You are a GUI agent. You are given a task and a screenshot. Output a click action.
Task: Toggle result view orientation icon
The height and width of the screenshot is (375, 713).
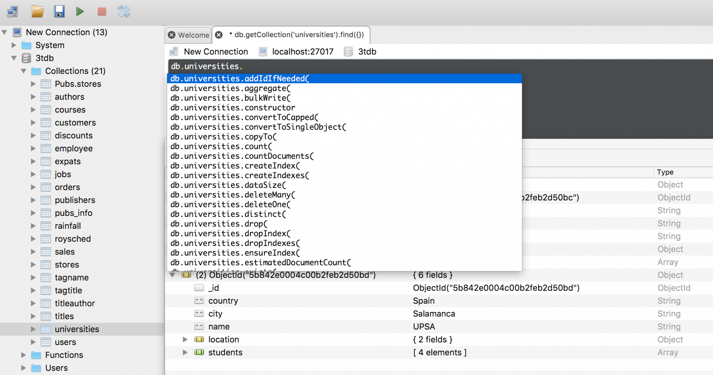coord(124,11)
